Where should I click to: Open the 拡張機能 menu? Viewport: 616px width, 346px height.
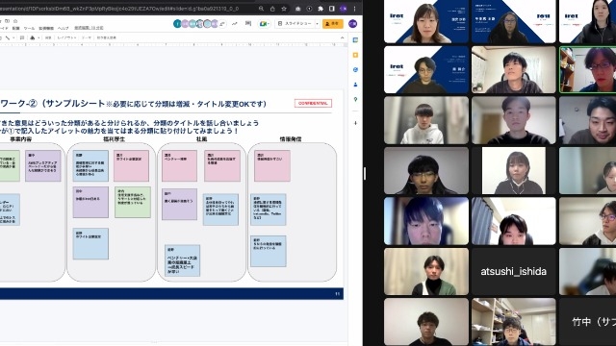pyautogui.click(x=46, y=28)
